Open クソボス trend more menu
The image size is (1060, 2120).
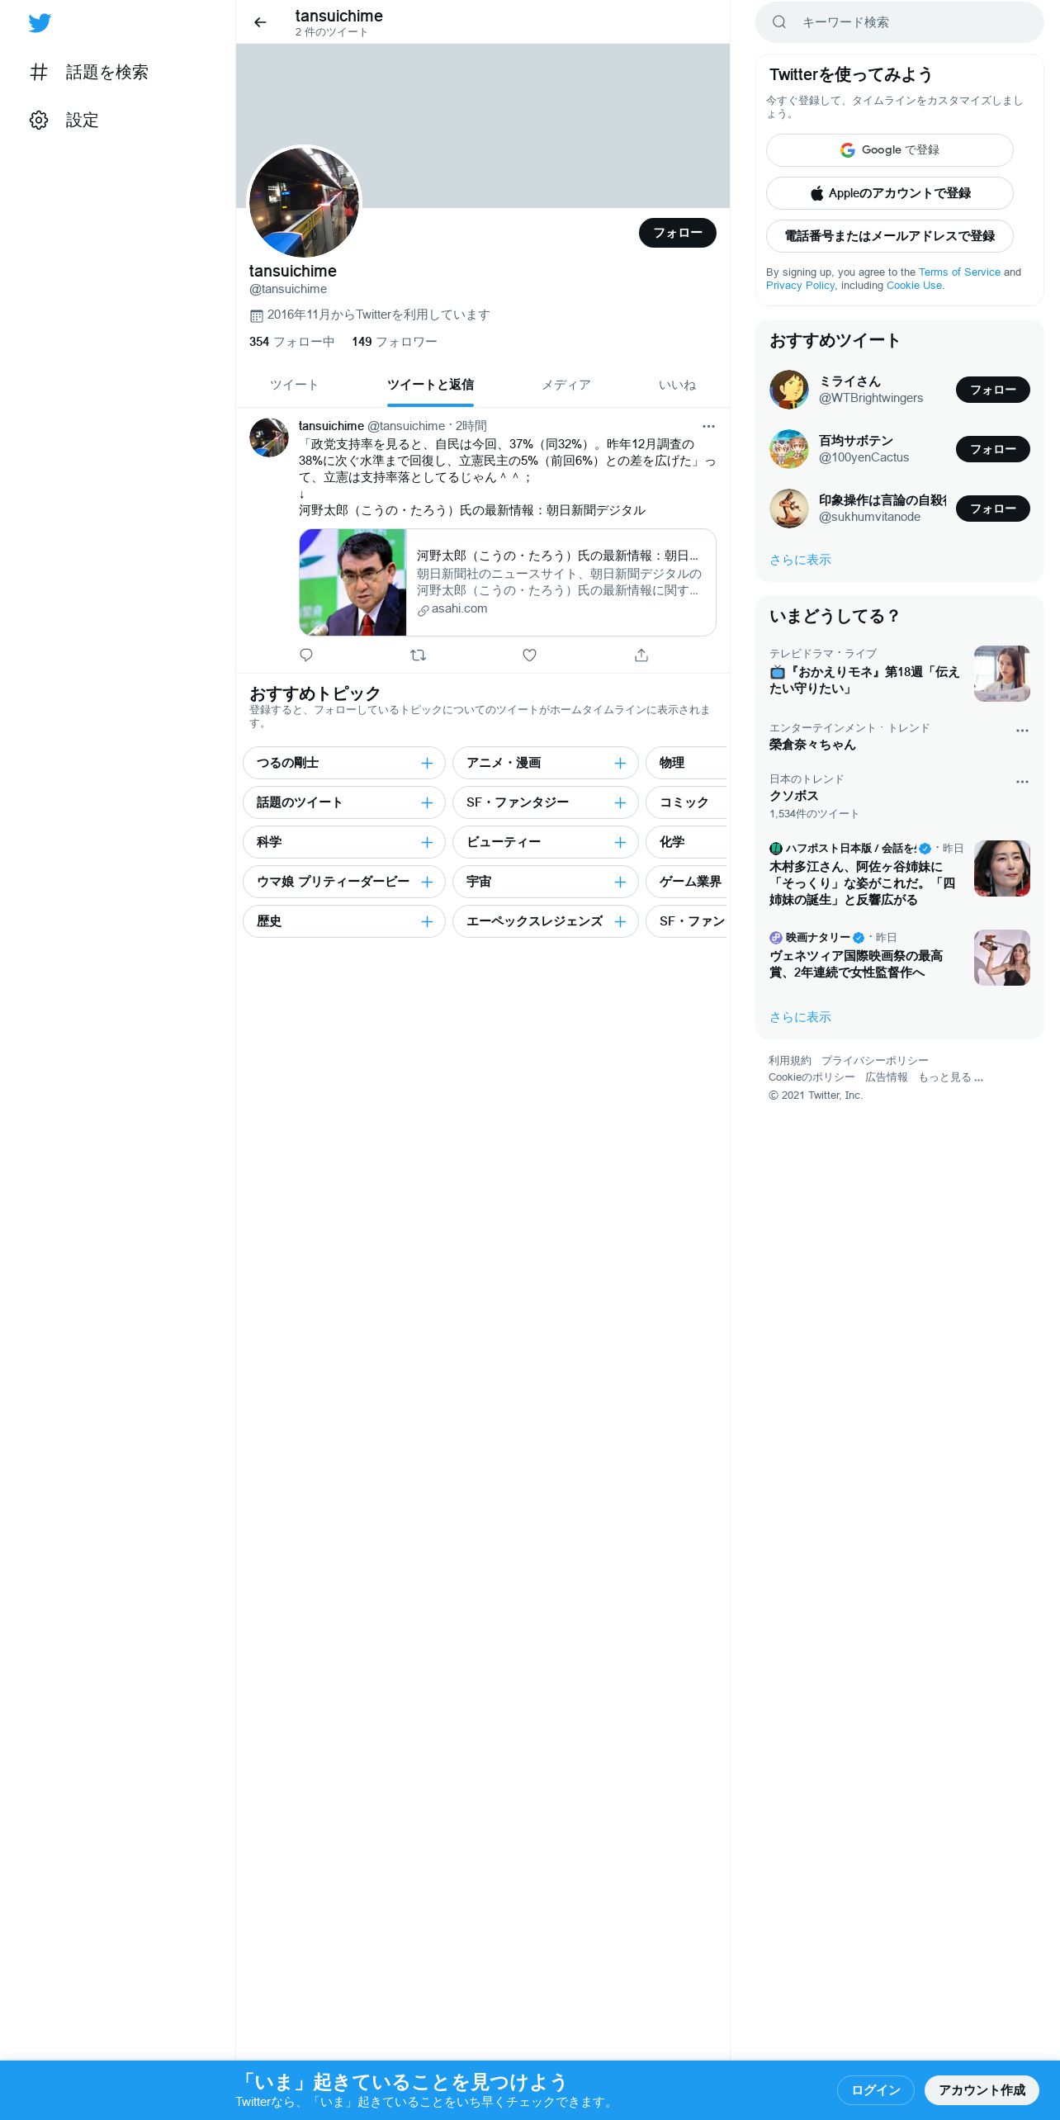pos(1022,782)
